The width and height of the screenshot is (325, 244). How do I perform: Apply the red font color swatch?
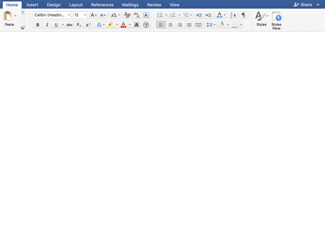click(x=123, y=25)
